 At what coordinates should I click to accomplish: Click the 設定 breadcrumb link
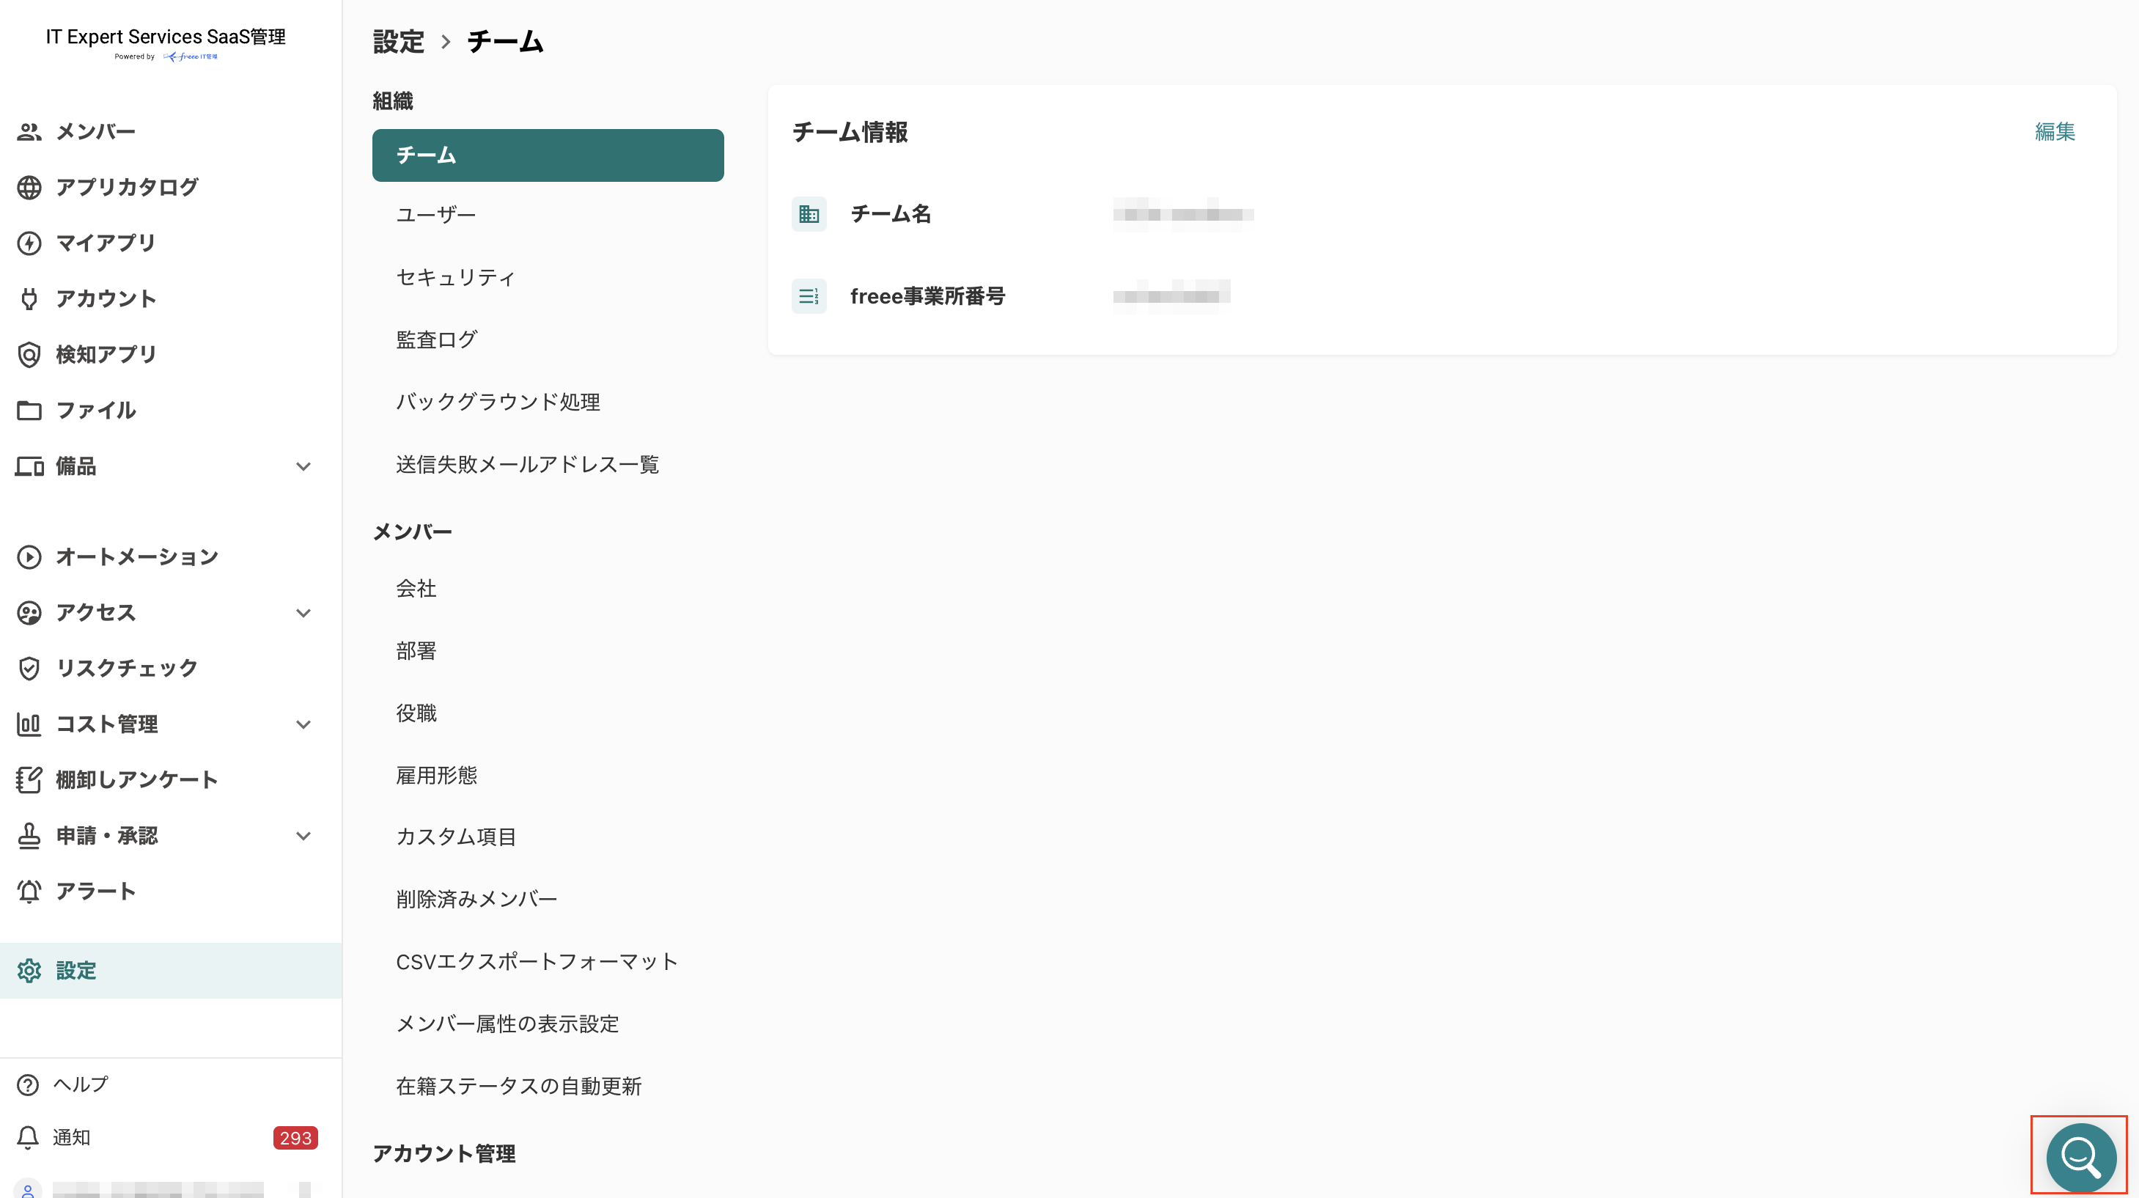pyautogui.click(x=398, y=42)
